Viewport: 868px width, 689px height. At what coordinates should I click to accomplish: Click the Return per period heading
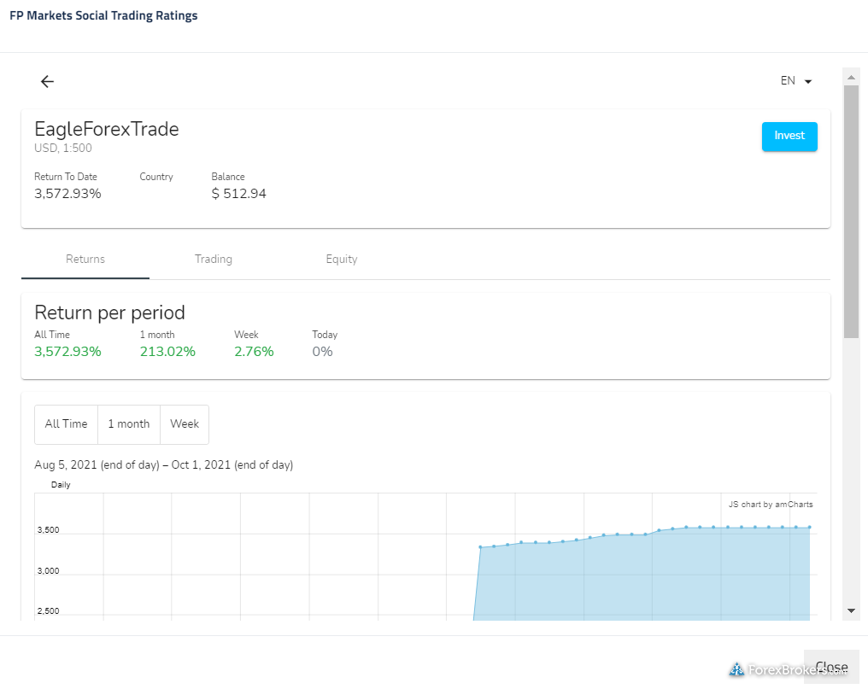pyautogui.click(x=109, y=312)
